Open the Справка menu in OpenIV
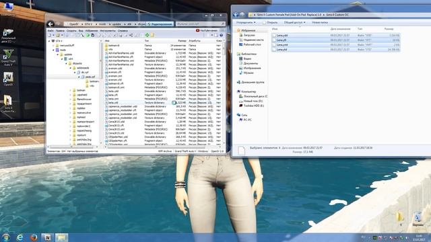Viewport: 431px width, 242px height. [x=123, y=31]
